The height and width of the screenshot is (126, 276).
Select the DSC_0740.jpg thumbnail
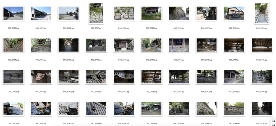[x=124, y=45]
